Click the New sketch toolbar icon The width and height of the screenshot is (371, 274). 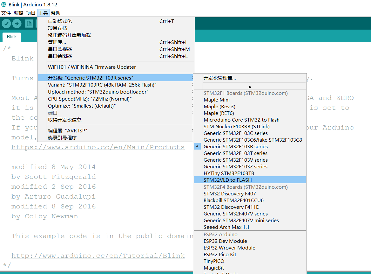coord(29,23)
